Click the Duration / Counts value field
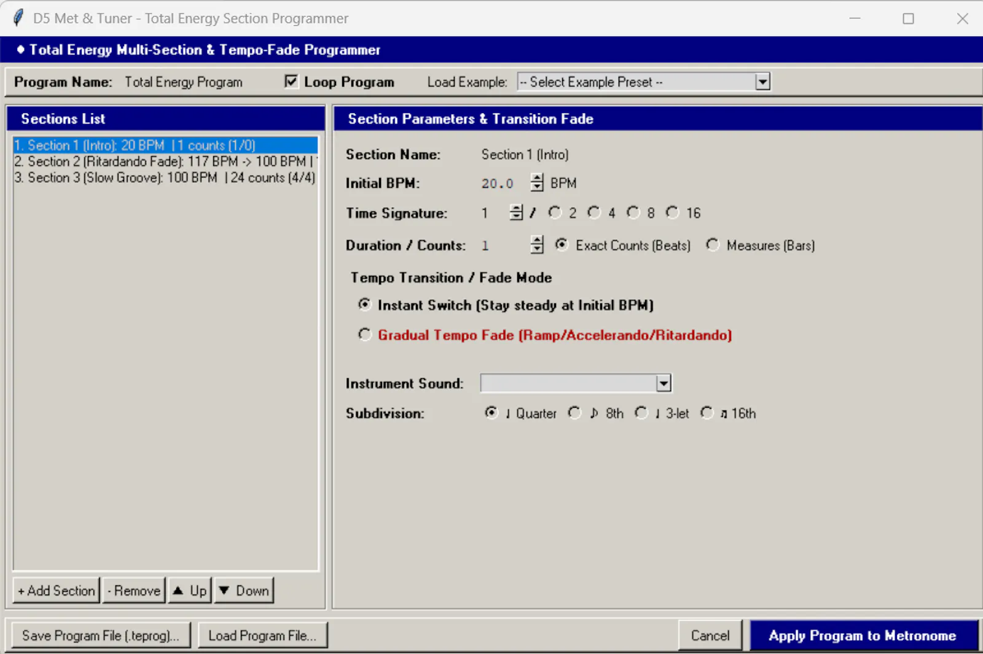Viewport: 983px width, 654px height. 505,246
